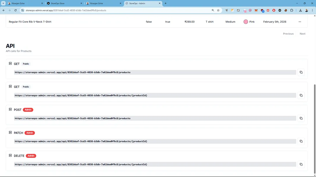The height and width of the screenshot is (177, 316).
Task: Reload the current page
Action: 15,10
